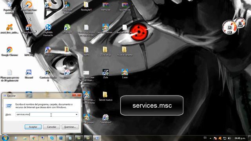The image size is (251, 141).
Task: Click the large CPU meter gadget dial
Action: (x=229, y=27)
